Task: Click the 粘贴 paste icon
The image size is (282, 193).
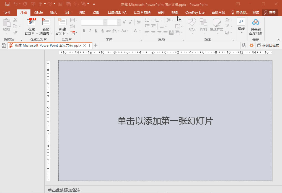Action: [x=6, y=23]
